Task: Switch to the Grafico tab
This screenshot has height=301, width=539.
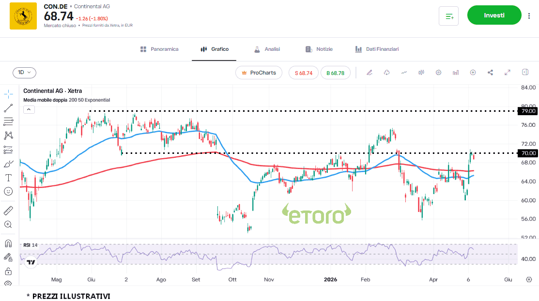Action: click(215, 49)
